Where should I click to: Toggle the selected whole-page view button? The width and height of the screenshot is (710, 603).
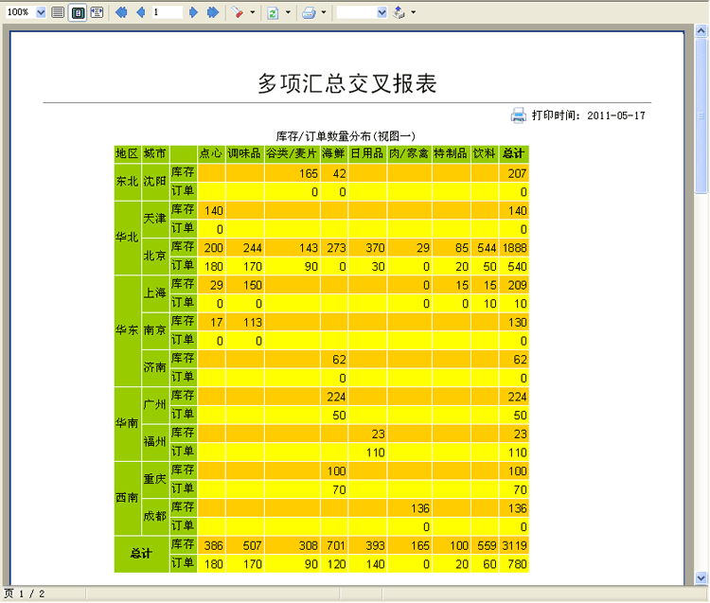point(78,12)
